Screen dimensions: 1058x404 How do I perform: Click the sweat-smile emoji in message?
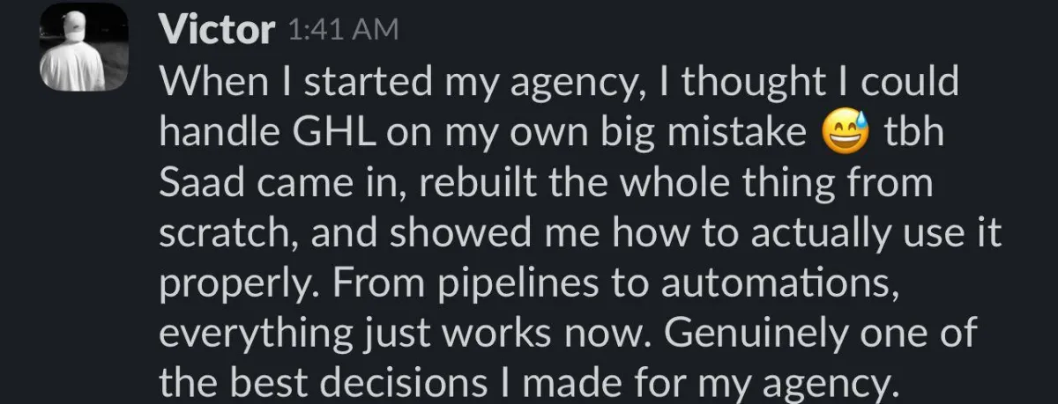(x=845, y=134)
